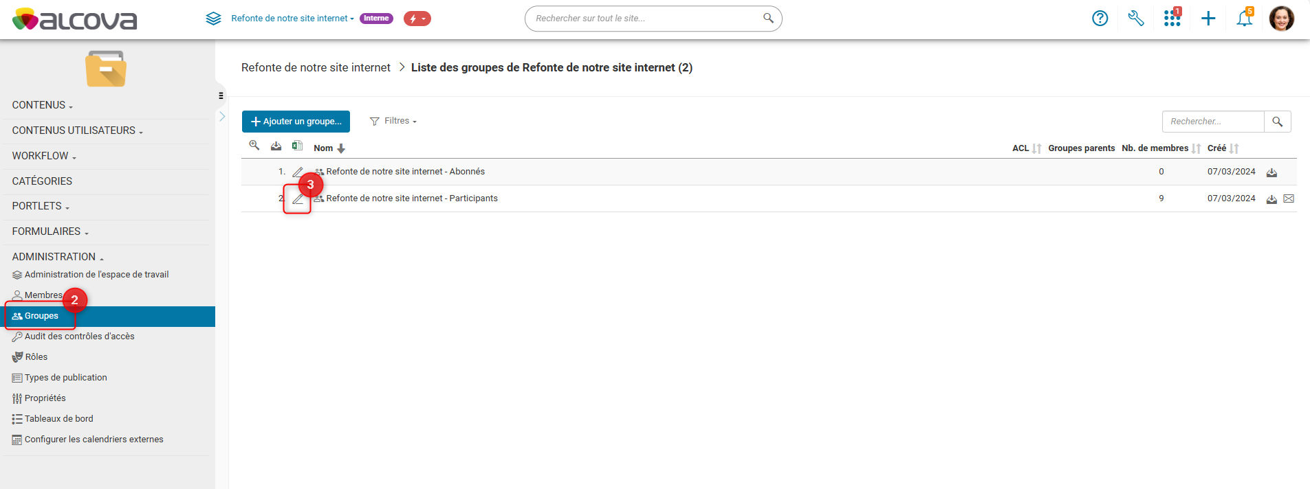Expand the CONTENUS sidebar section

coord(42,105)
